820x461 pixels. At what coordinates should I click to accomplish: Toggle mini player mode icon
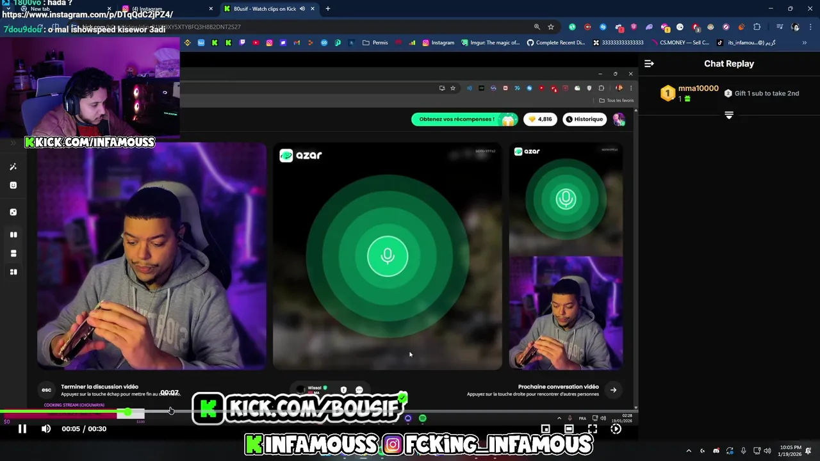pos(545,429)
